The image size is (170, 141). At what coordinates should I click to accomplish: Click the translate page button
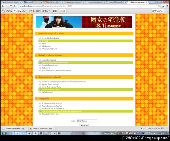[55, 11]
